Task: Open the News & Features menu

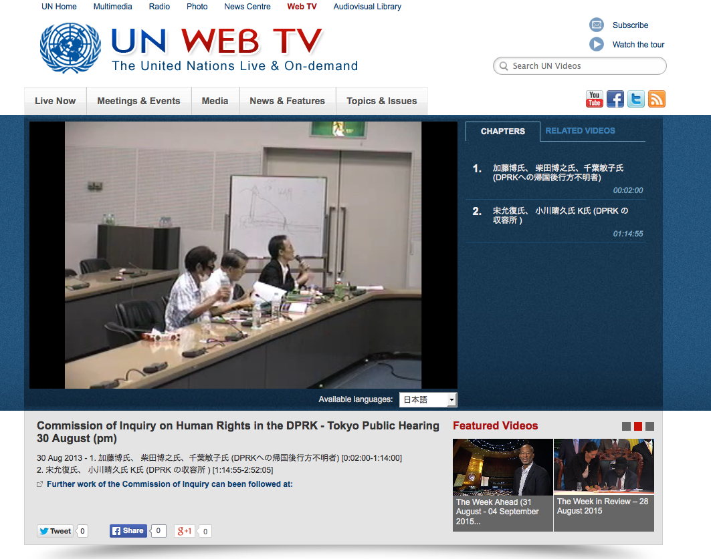Action: (x=288, y=101)
